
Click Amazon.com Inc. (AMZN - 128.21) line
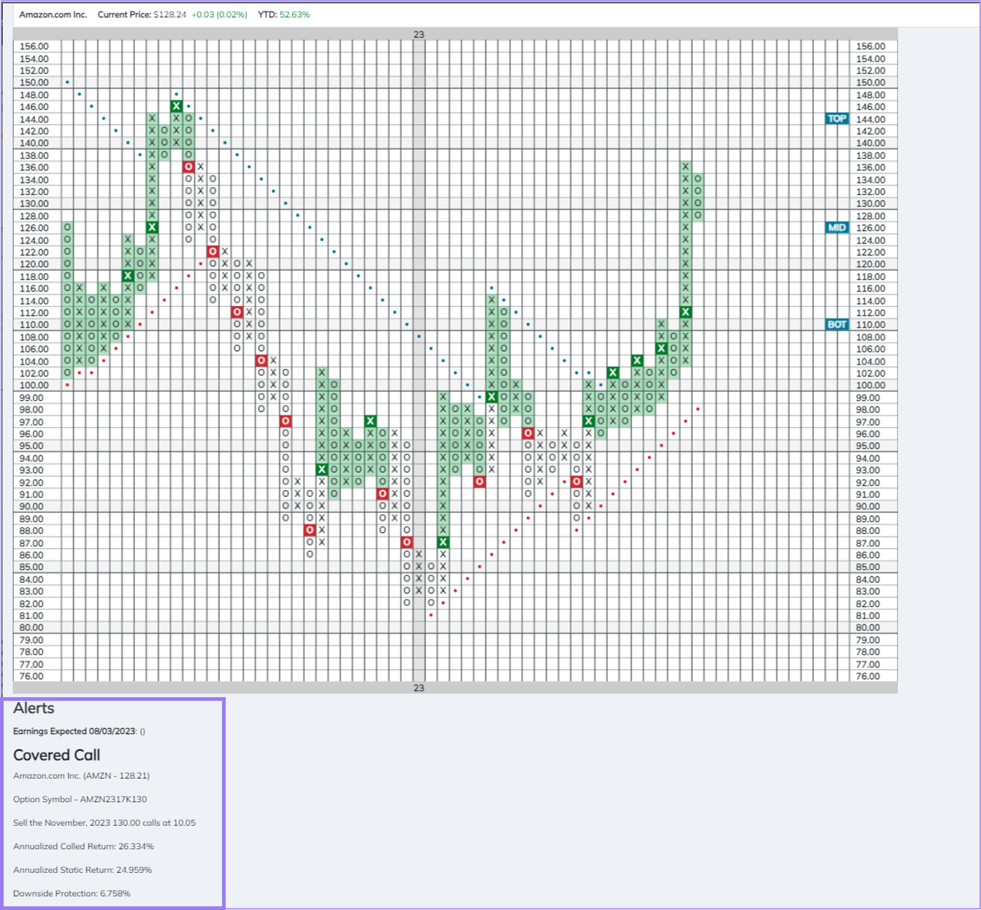(81, 776)
